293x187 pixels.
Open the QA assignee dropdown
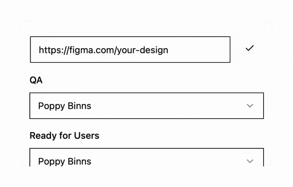click(146, 106)
